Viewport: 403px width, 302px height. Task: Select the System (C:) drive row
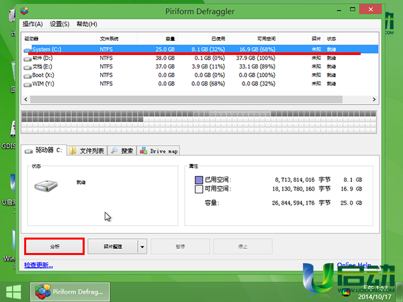[x=200, y=49]
